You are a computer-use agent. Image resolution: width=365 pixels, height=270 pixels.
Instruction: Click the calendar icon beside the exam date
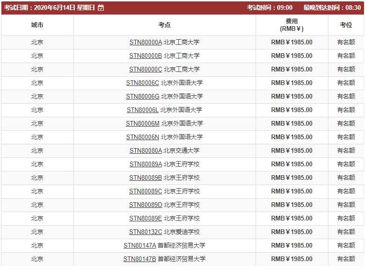[x=101, y=8]
